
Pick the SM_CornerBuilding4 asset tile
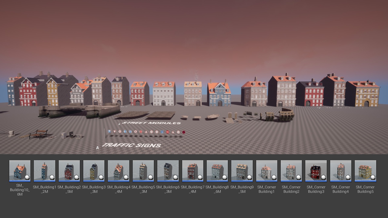point(341,171)
